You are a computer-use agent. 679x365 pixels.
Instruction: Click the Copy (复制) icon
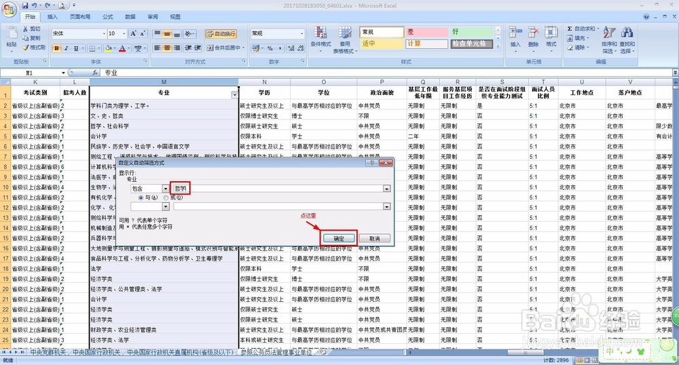pyautogui.click(x=26, y=38)
